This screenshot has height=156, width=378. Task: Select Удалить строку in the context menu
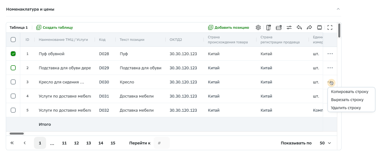click(346, 108)
